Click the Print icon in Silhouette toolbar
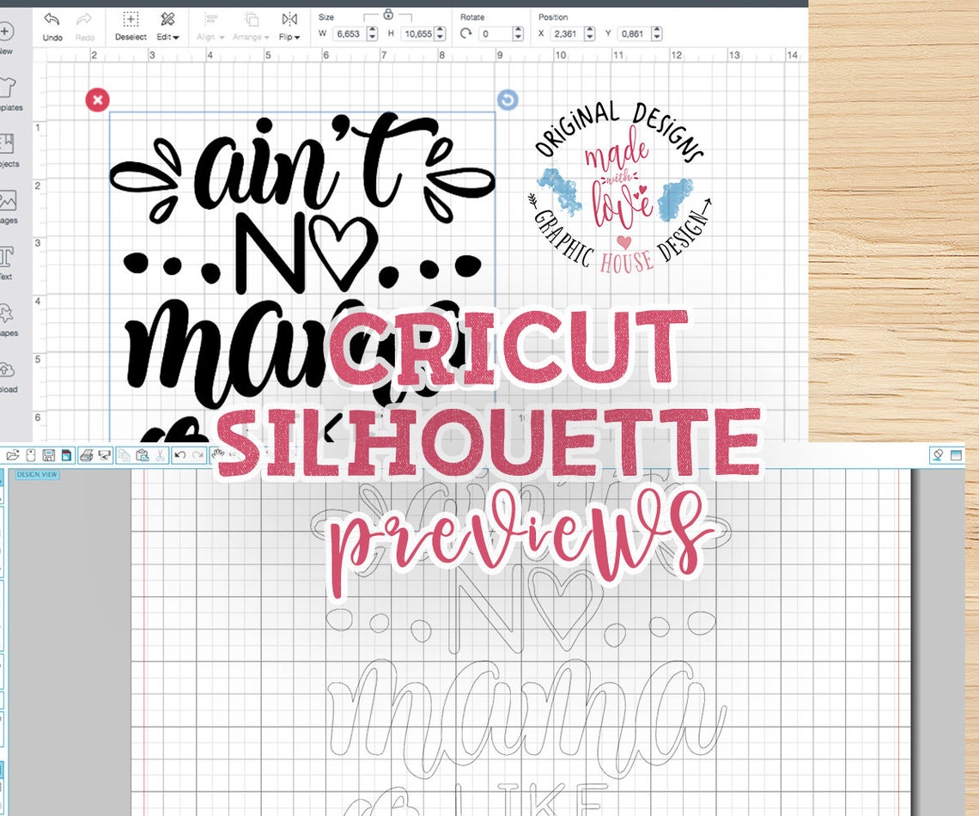The image size is (979, 816). coord(85,455)
